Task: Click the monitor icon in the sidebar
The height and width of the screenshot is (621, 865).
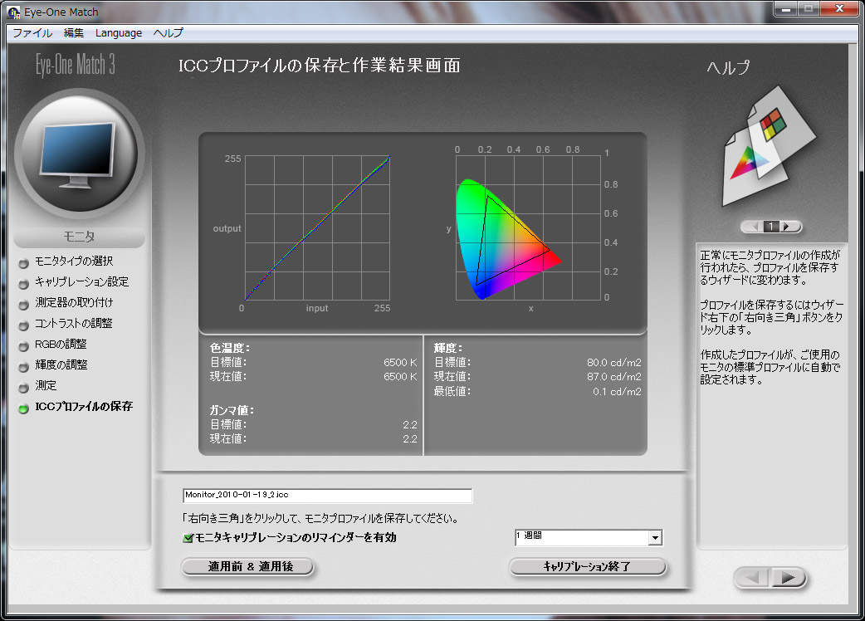Action: [79, 158]
